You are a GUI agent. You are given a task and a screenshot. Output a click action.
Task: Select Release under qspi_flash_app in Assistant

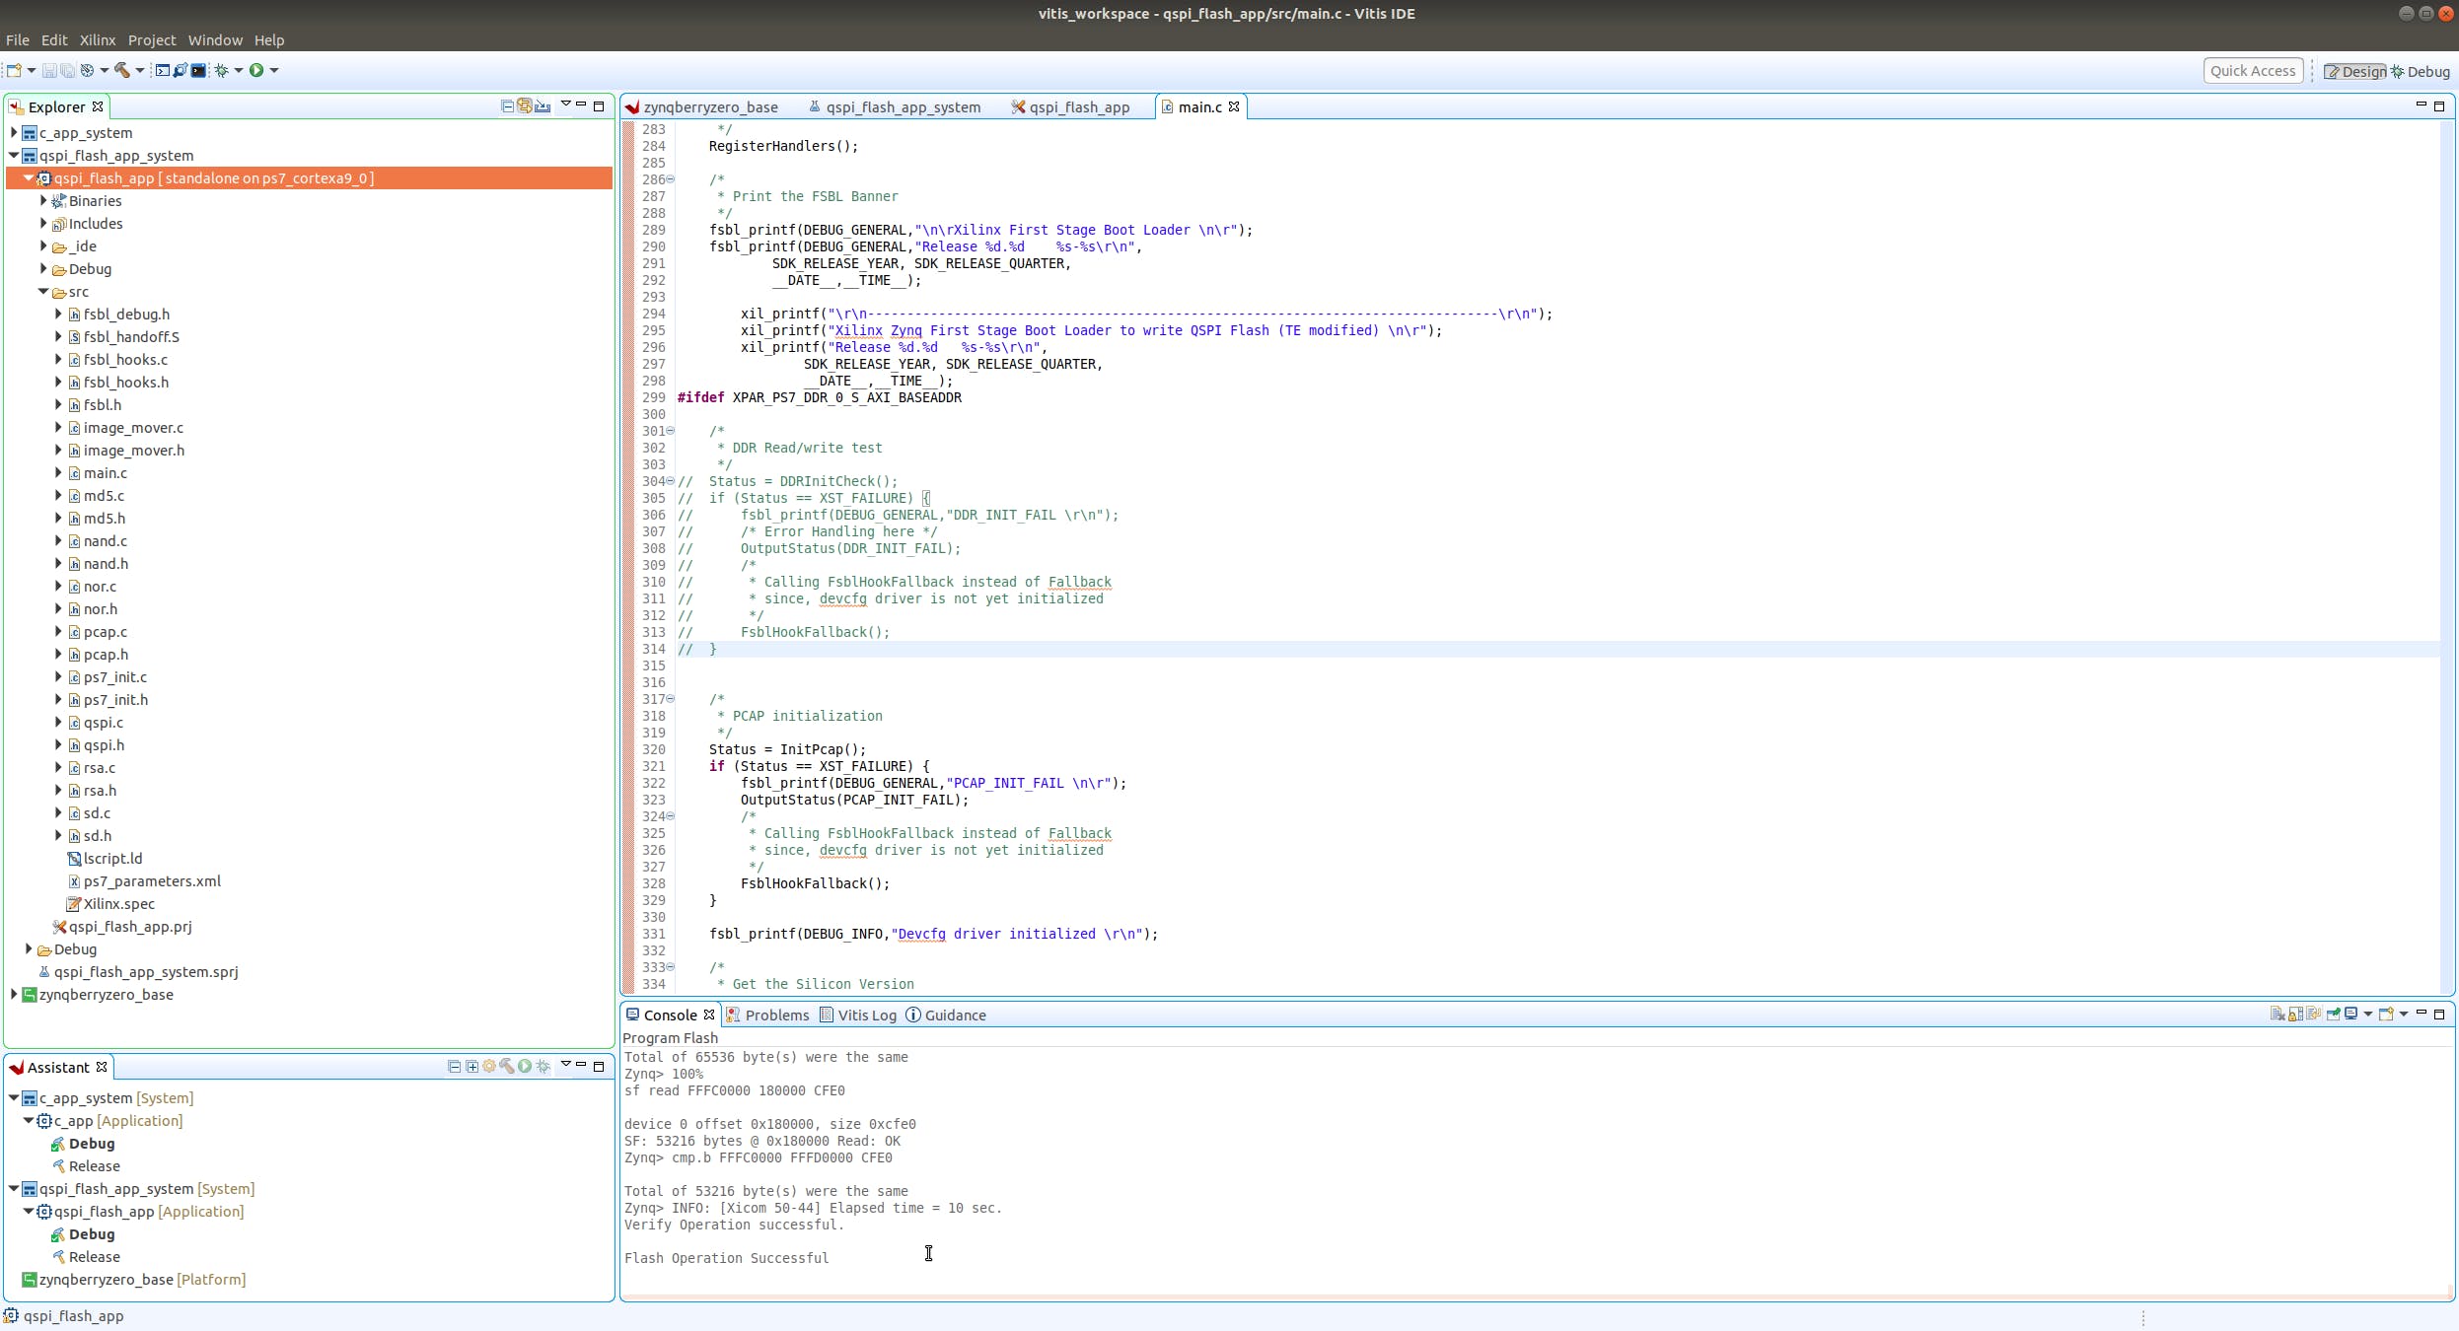point(95,1257)
